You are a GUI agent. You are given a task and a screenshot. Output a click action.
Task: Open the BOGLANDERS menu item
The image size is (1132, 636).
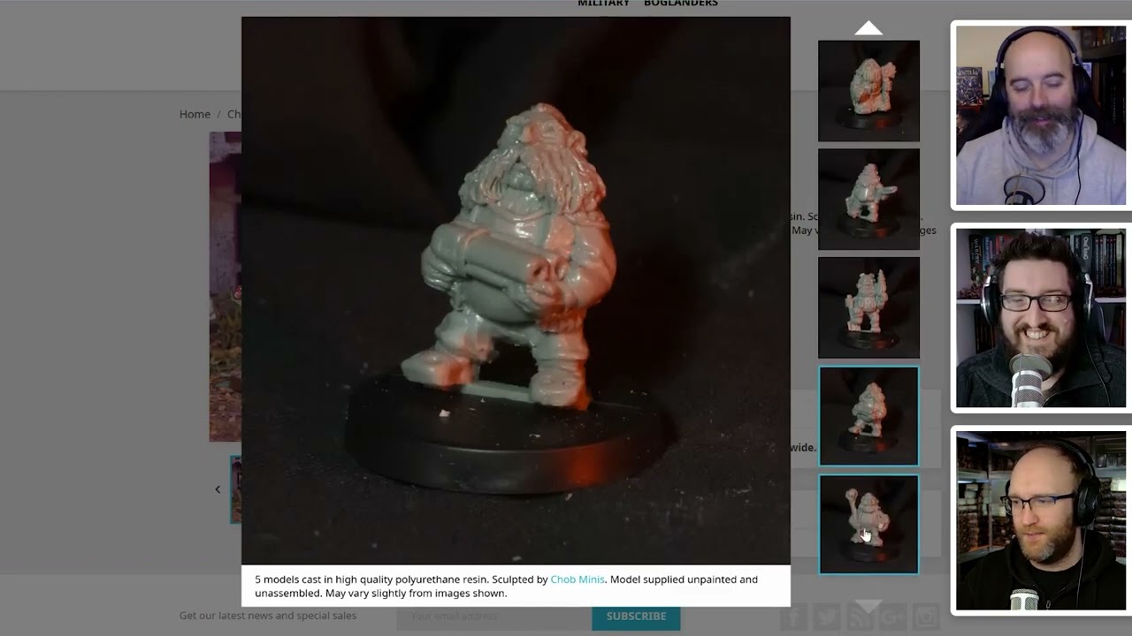681,4
